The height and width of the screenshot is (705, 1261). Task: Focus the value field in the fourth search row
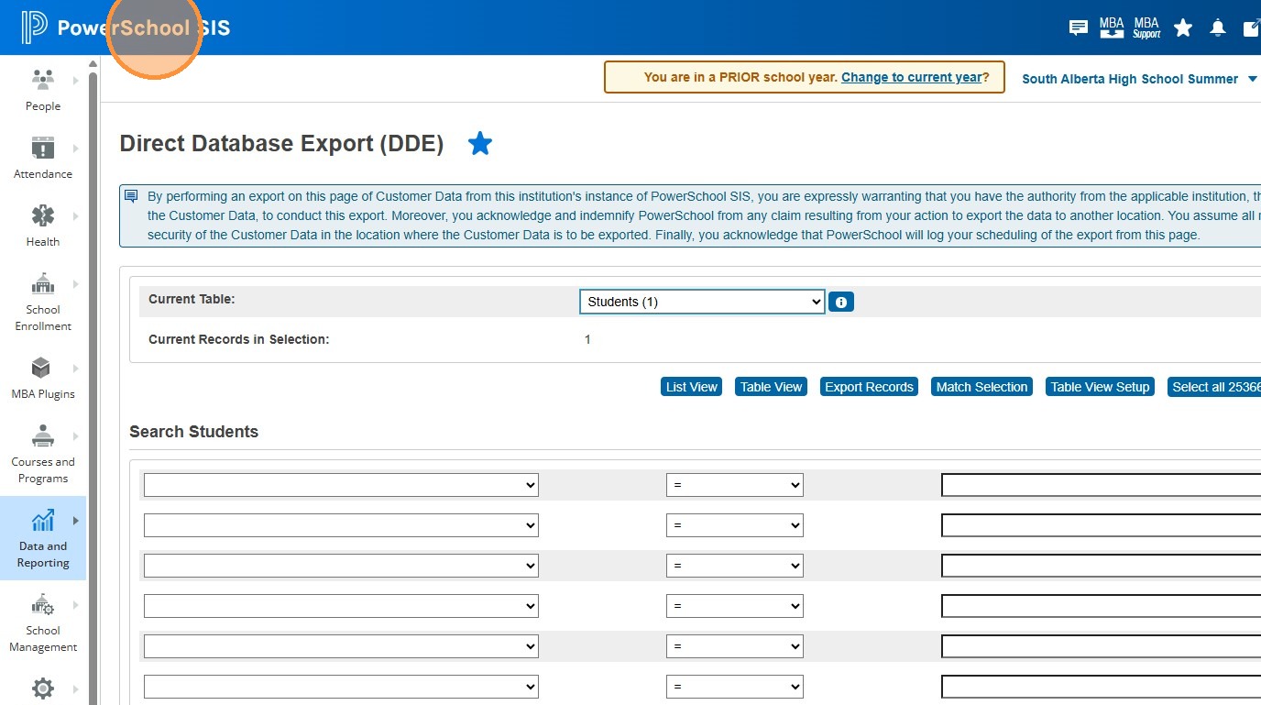(1101, 606)
